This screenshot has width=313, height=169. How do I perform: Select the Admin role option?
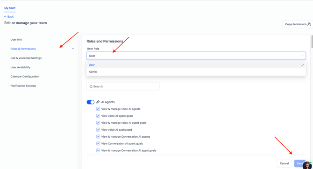(196, 72)
